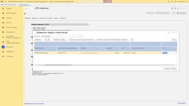Open the Еще dropdown in dialog
This screenshot has height=106, width=189.
174,40
